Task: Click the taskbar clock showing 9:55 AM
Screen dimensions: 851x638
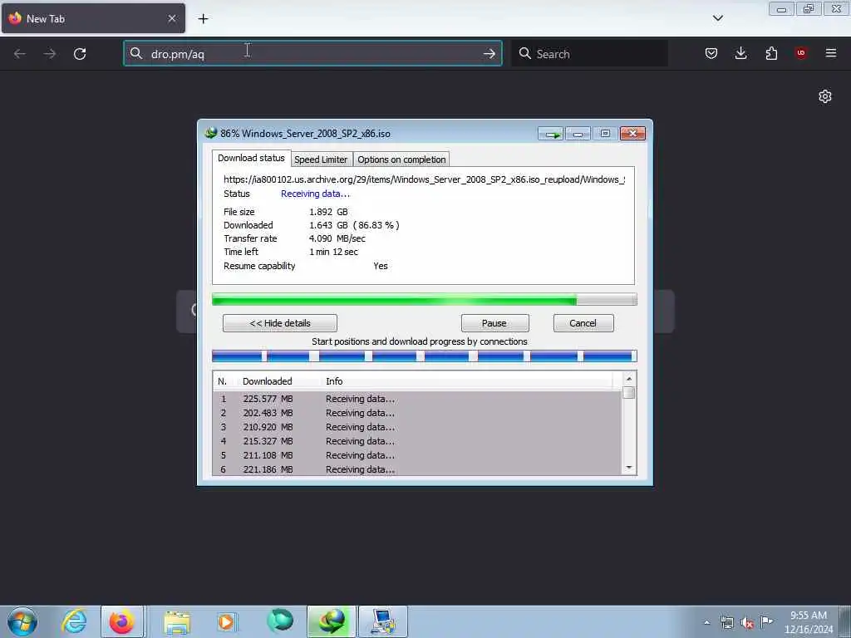Action: coord(808,622)
